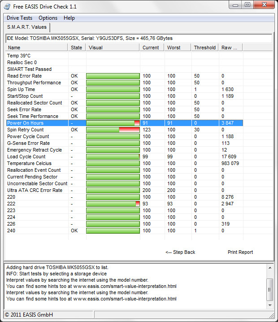Click the visual bar in row 222
This screenshot has width=278, height=322.
pos(113,204)
